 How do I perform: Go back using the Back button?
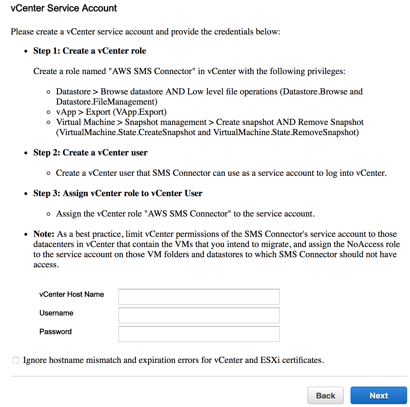[325, 395]
